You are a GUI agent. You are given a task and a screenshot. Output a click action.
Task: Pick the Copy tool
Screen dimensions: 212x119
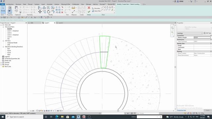pos(44,12)
